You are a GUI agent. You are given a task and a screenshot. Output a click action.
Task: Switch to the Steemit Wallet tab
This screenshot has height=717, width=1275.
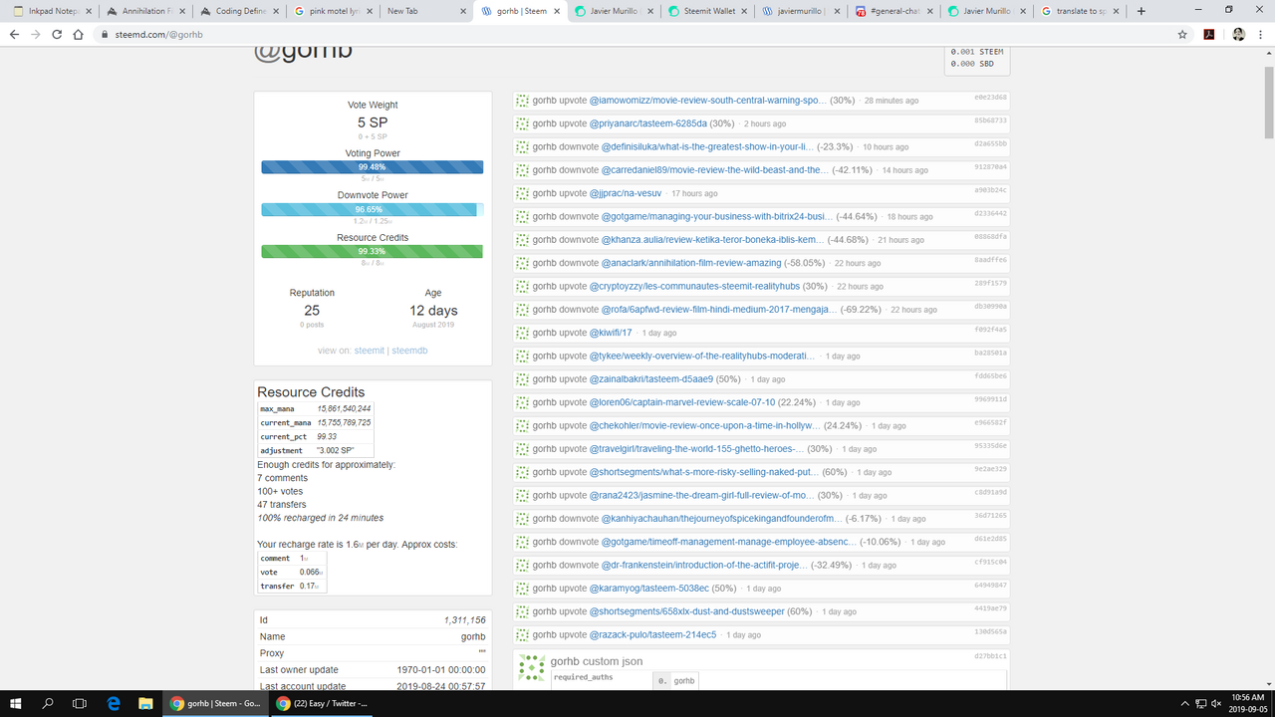point(707,11)
